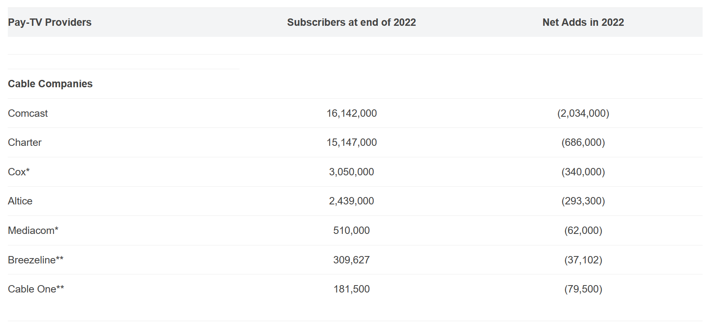Click the Charter row label
Image resolution: width=719 pixels, height=331 pixels.
(25, 143)
